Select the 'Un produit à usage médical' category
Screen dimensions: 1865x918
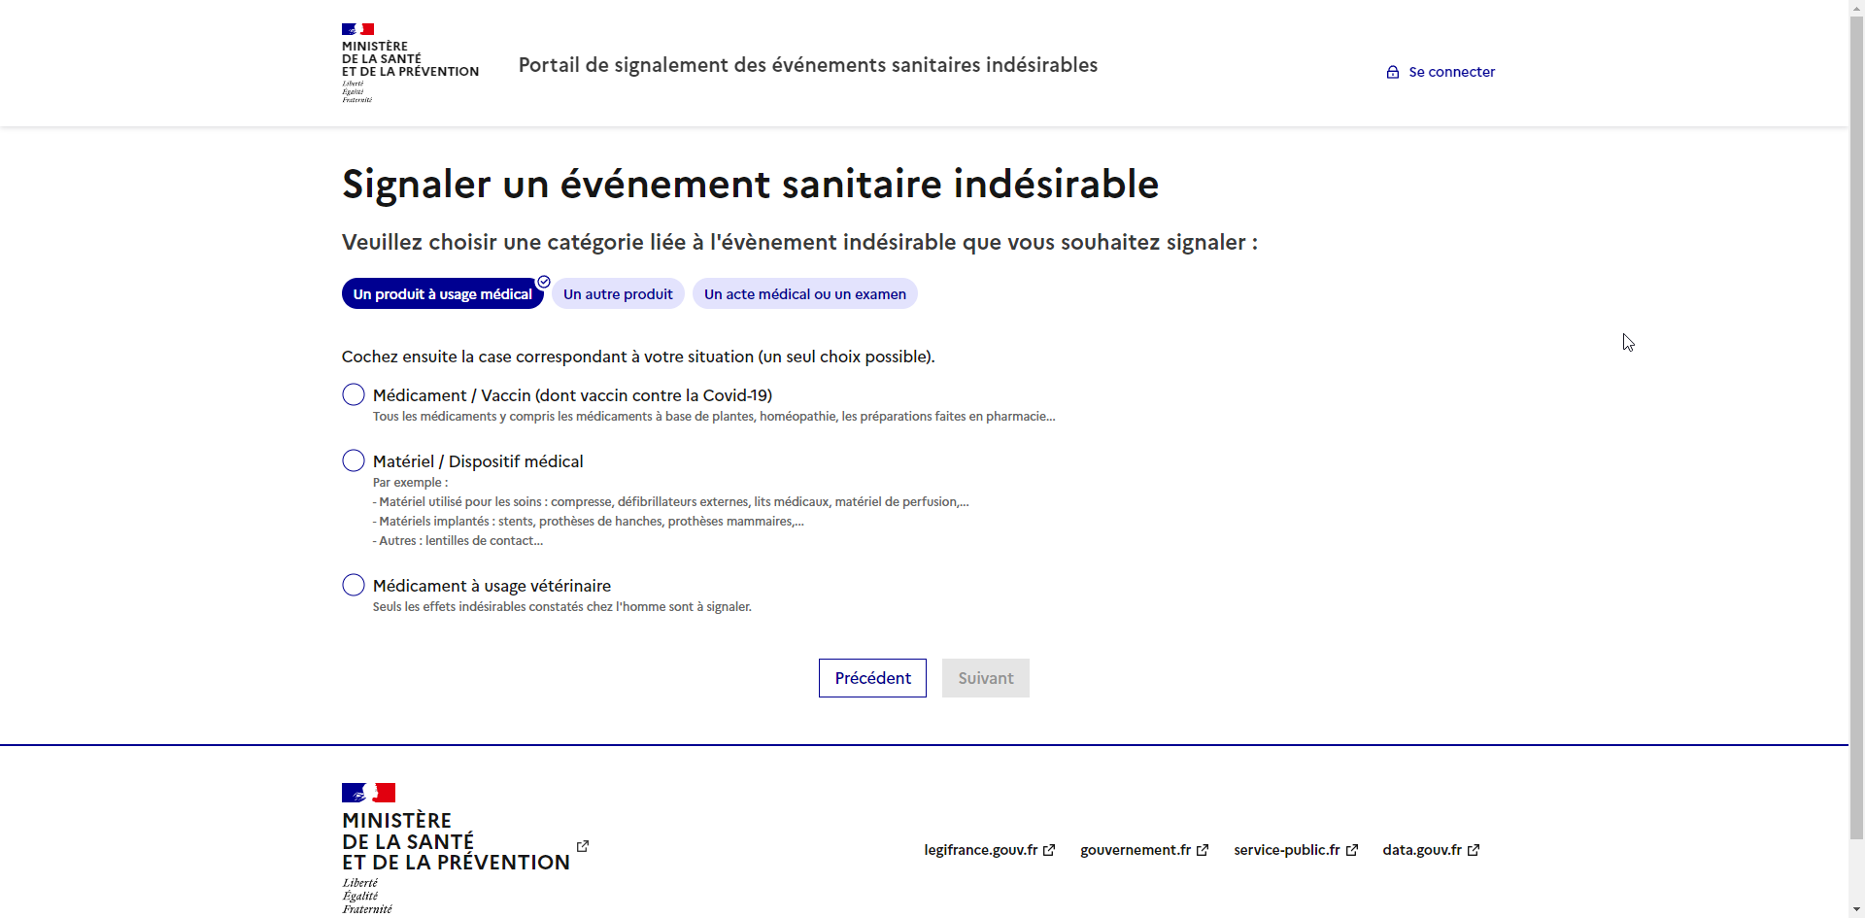pos(442,294)
